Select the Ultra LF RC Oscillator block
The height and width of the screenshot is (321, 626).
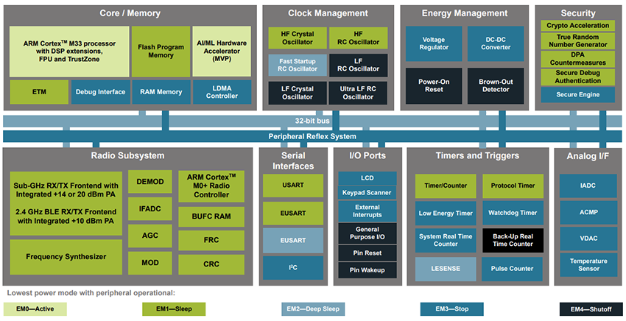tap(358, 92)
